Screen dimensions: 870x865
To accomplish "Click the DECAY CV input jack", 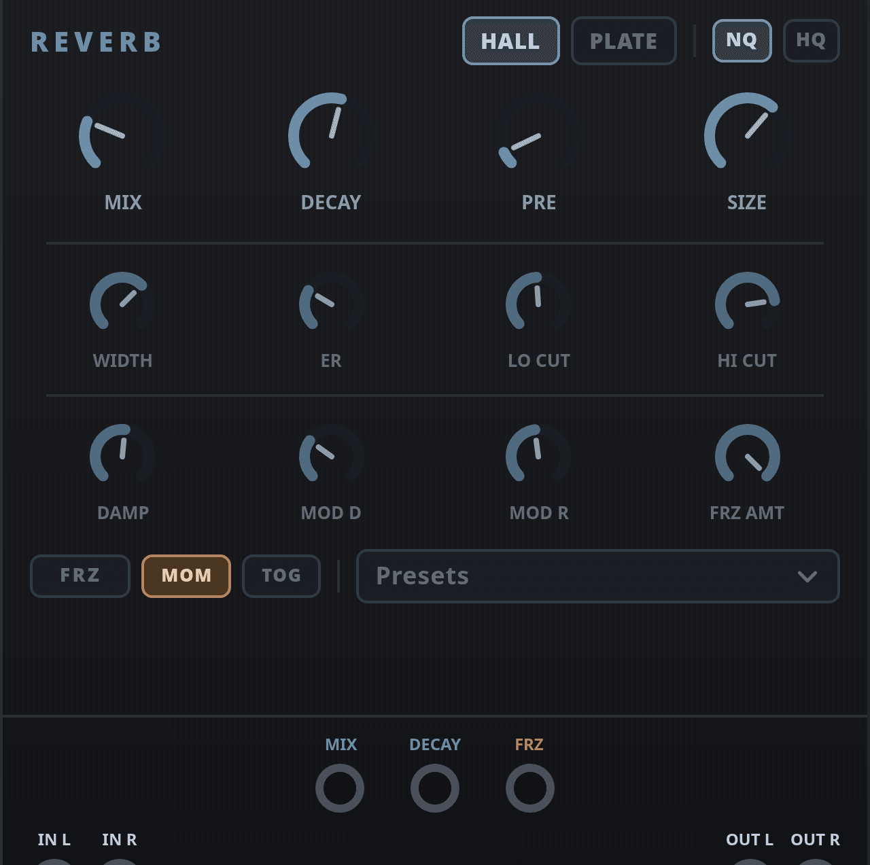I will 435,788.
